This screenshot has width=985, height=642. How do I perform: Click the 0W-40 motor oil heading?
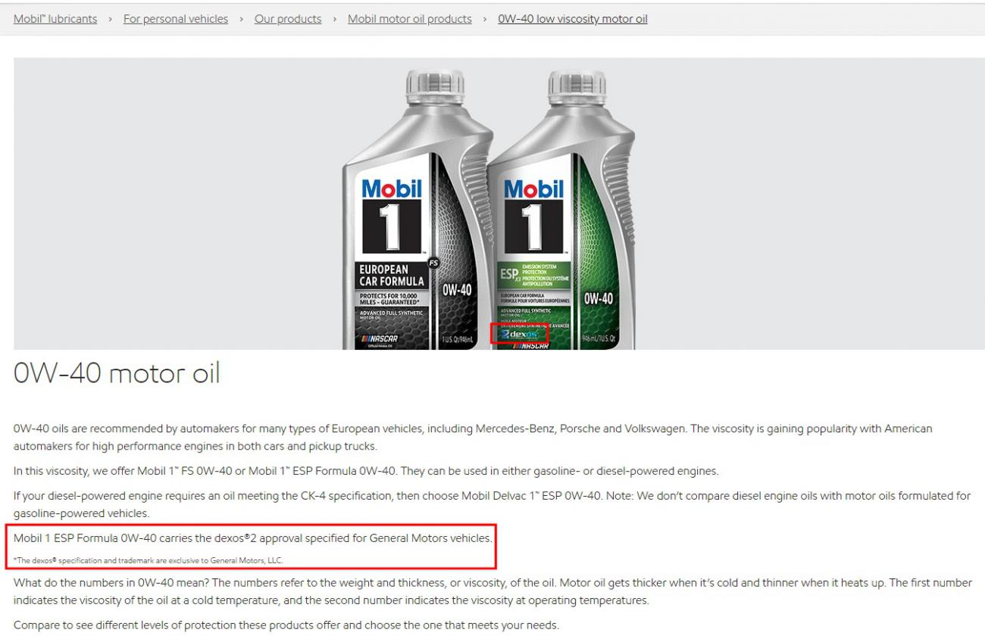click(x=117, y=373)
